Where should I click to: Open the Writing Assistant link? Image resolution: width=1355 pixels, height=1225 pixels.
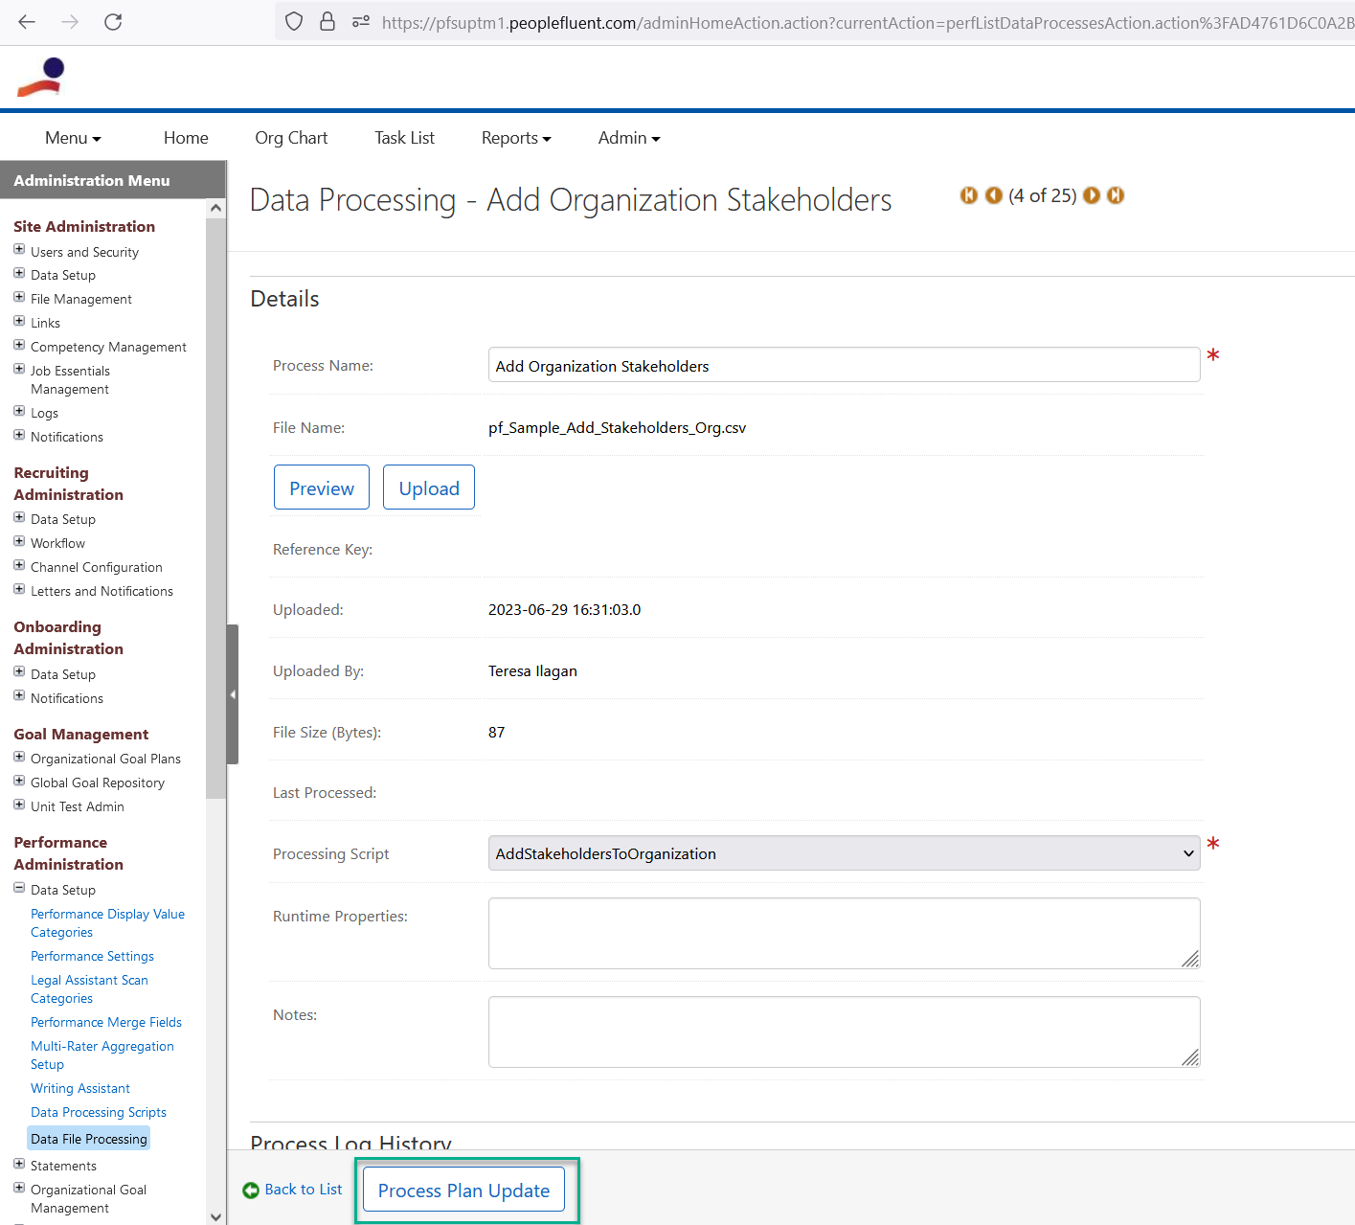coord(80,1088)
